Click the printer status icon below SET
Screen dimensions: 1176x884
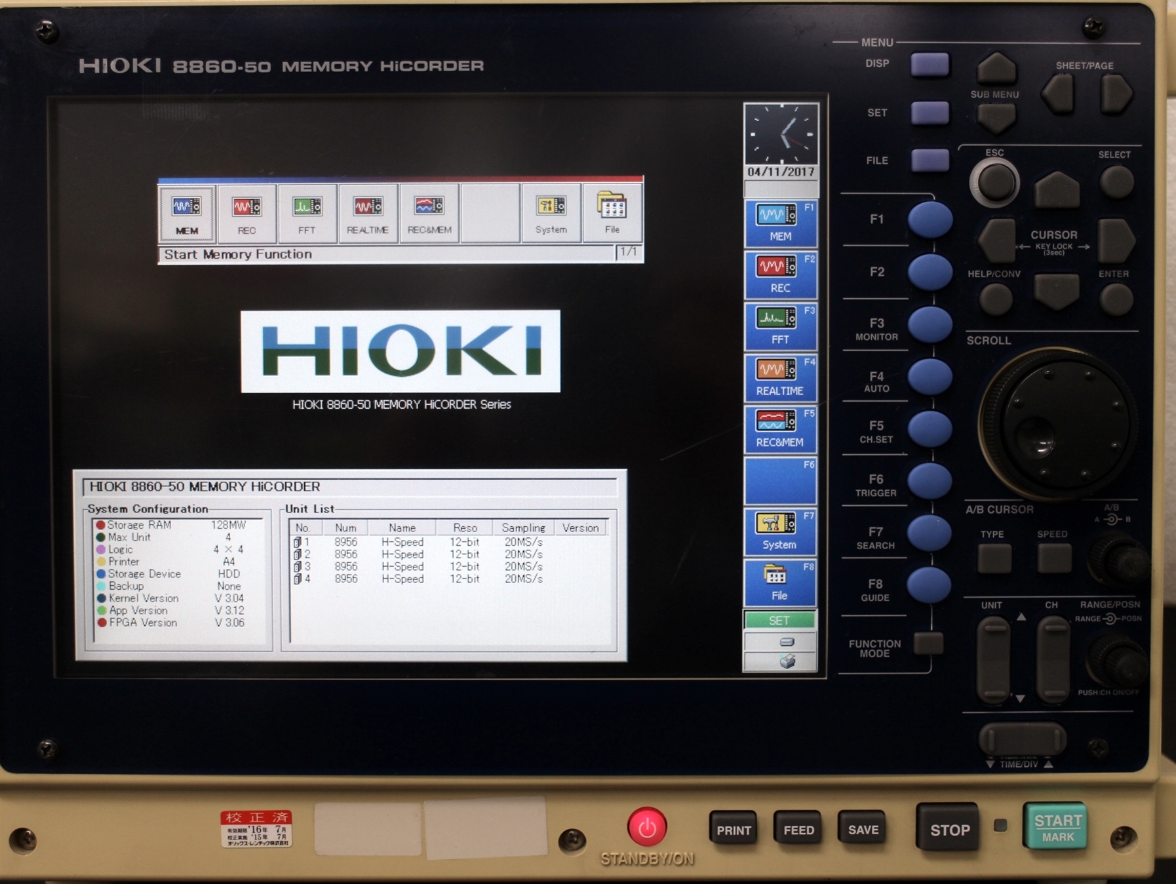pyautogui.click(x=787, y=661)
